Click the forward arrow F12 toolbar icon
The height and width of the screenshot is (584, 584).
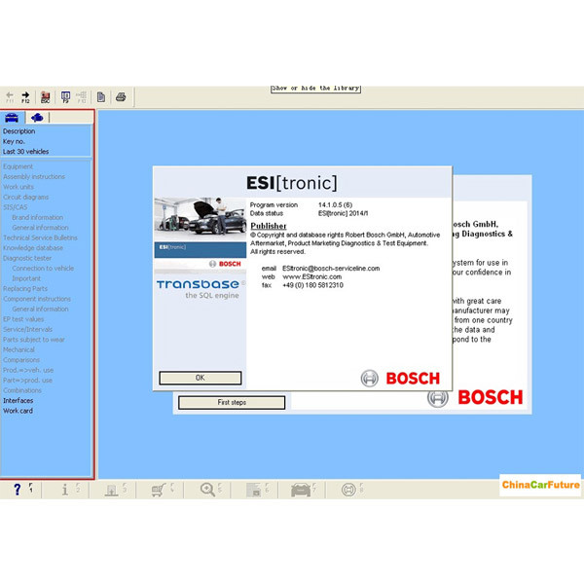pyautogui.click(x=26, y=96)
